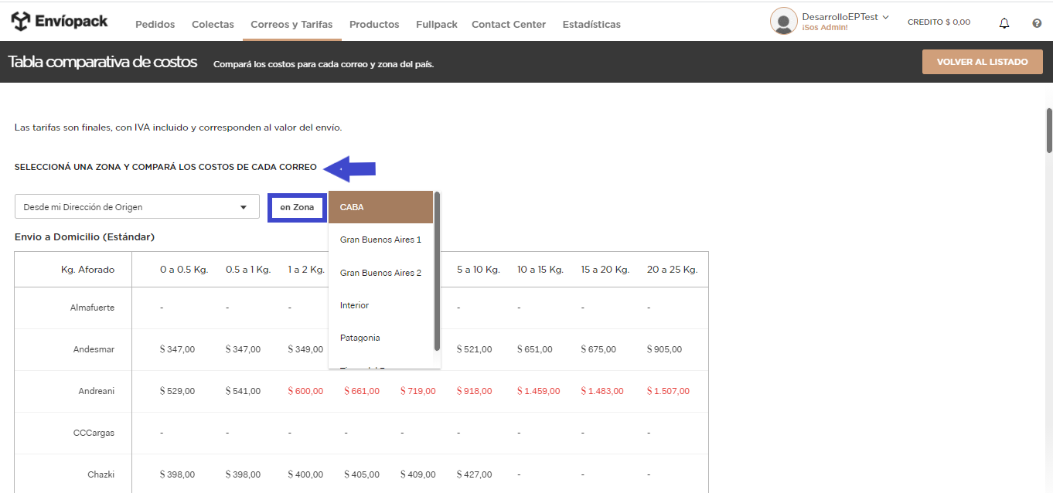
Task: Click Chazki price $ 427,00
Action: (x=474, y=474)
